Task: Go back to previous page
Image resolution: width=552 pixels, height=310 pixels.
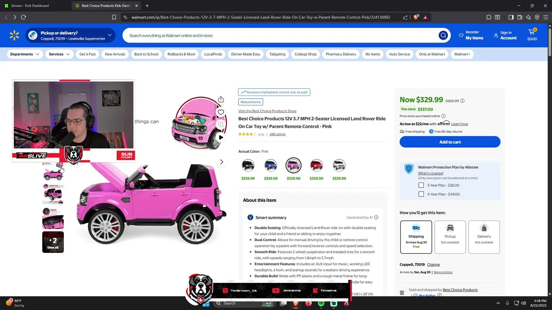Action: [x=6, y=17]
